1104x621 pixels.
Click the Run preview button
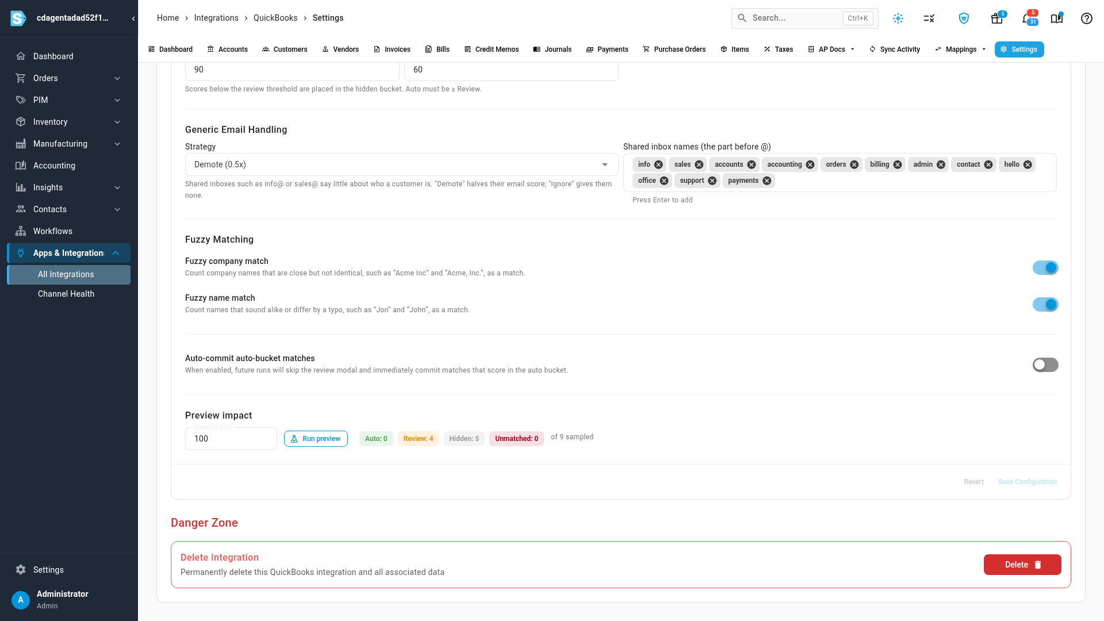pyautogui.click(x=316, y=439)
